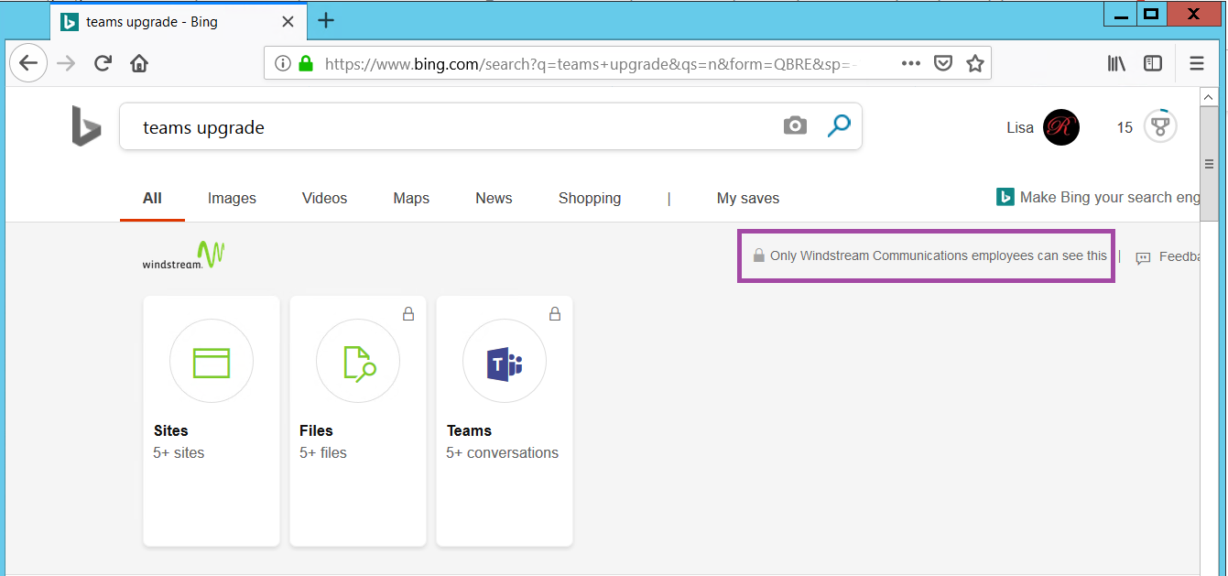Click the Lisa account name
The image size is (1228, 576).
(1020, 127)
